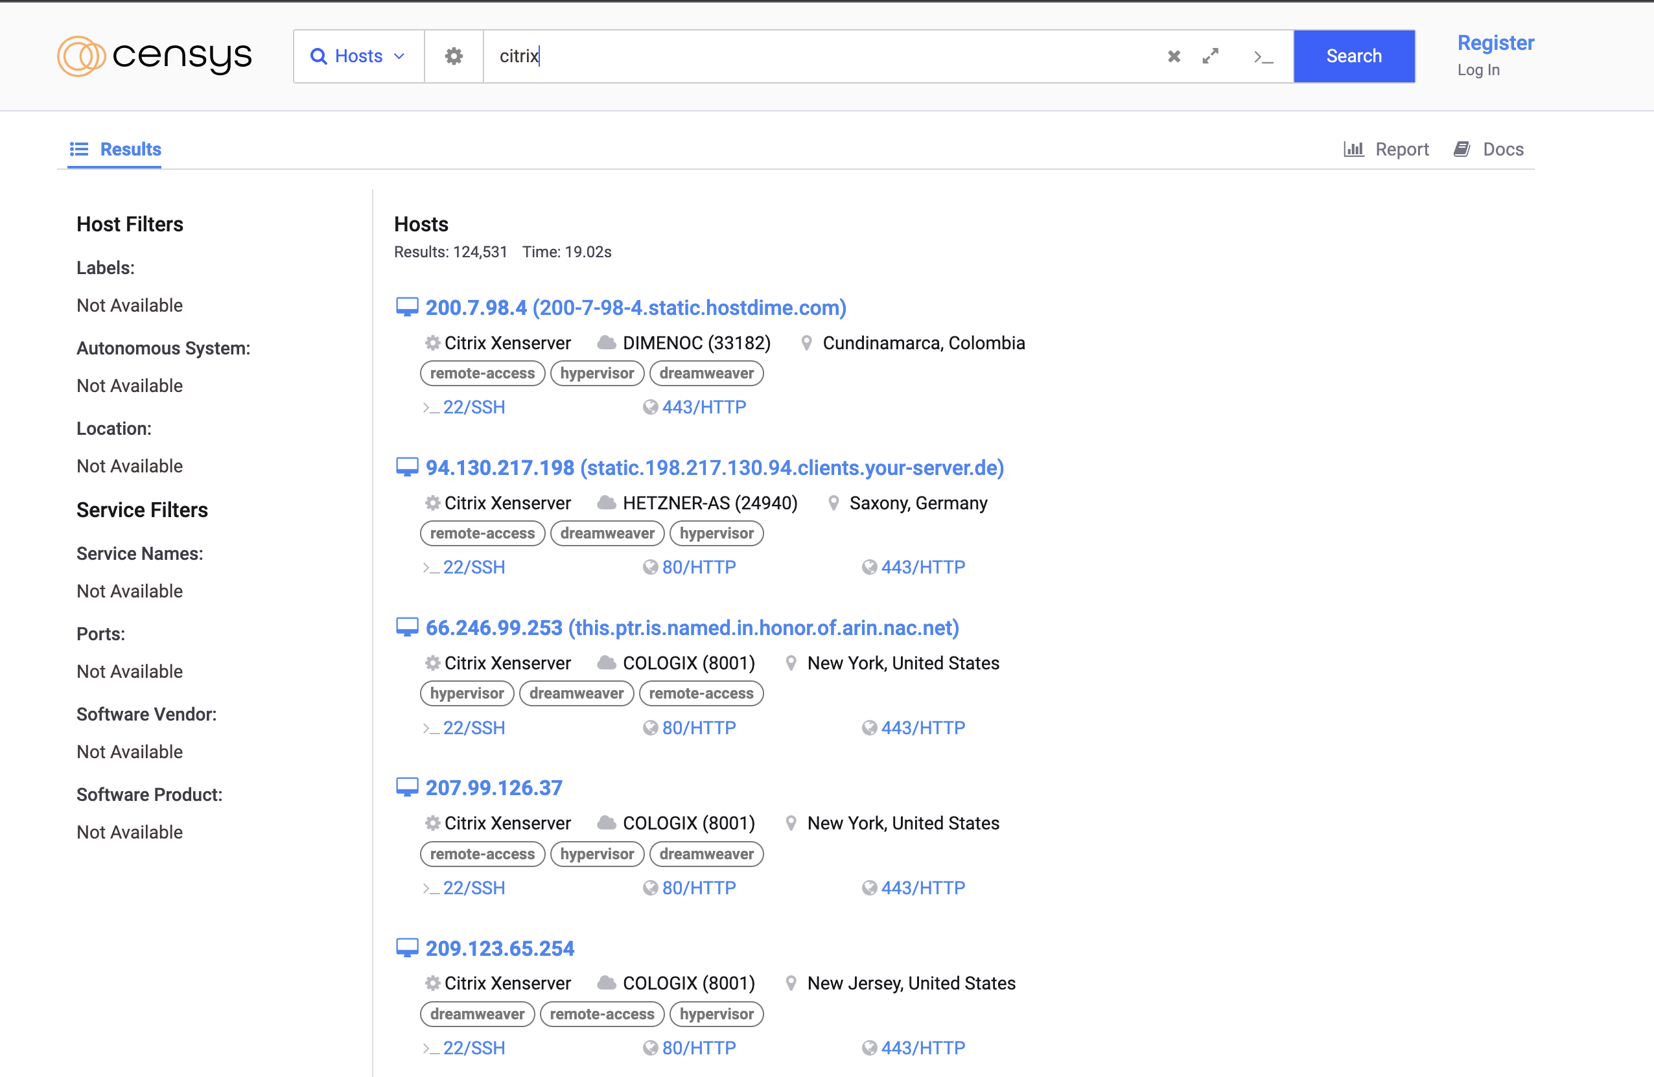Expand the search box with arrows icon

pos(1211,56)
